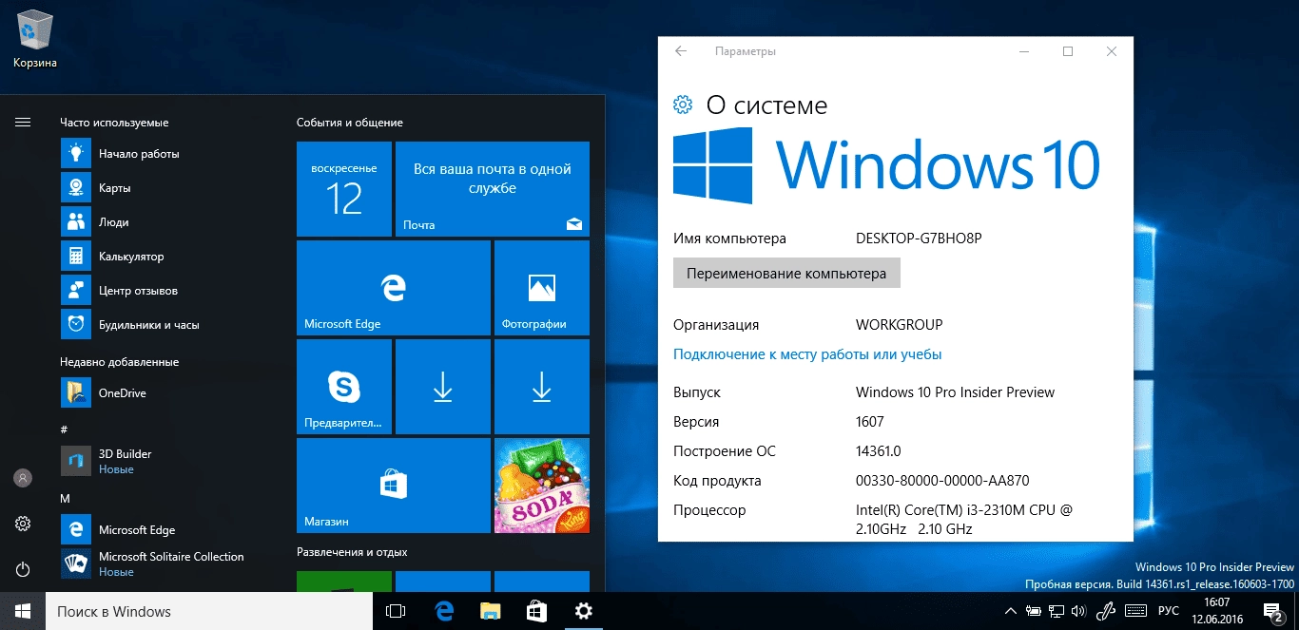
Task: Click product code 00330-80000-00000-AA870
Action: tap(942, 481)
